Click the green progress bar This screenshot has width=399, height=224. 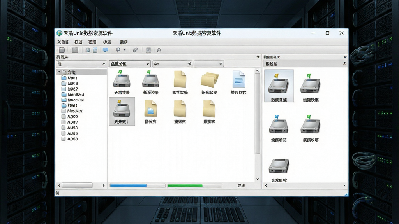tap(195, 185)
